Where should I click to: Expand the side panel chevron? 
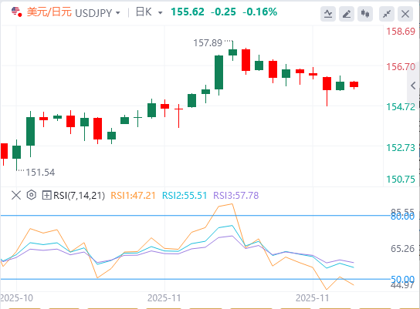413,86
